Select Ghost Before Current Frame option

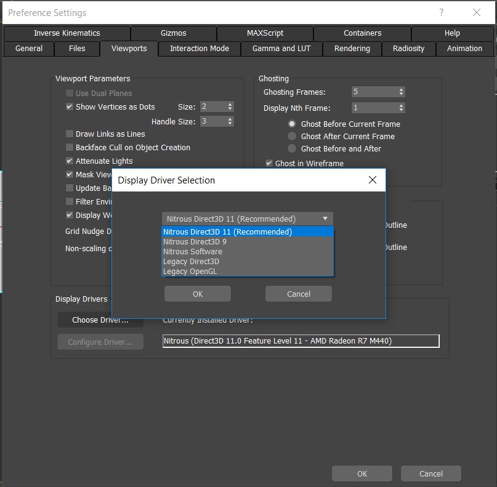point(292,124)
